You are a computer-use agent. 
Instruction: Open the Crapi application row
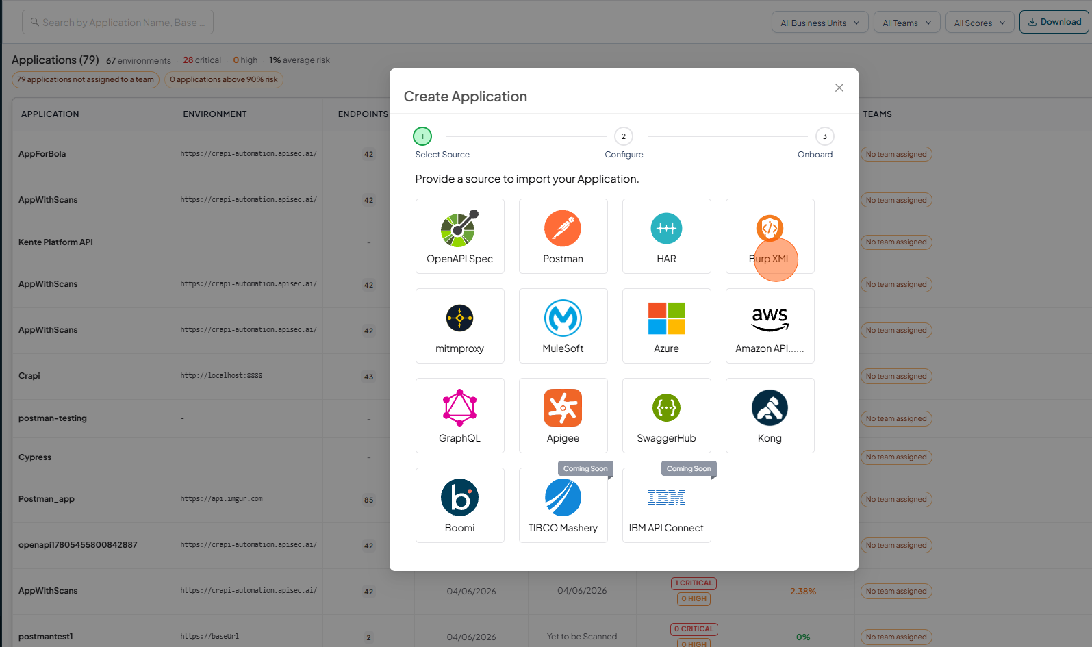(29, 376)
